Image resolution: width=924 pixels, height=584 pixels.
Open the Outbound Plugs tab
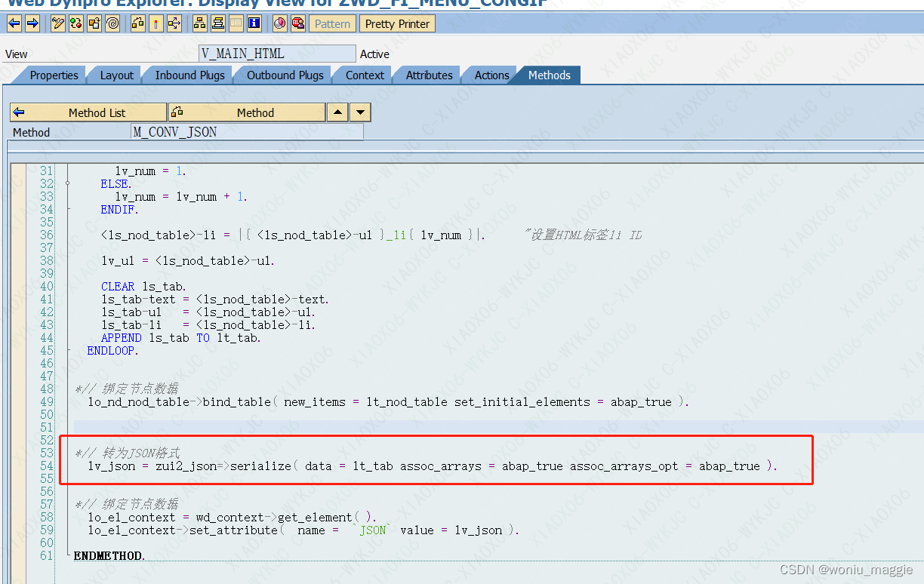click(x=285, y=75)
